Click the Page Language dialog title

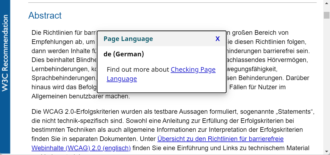pyautogui.click(x=128, y=39)
